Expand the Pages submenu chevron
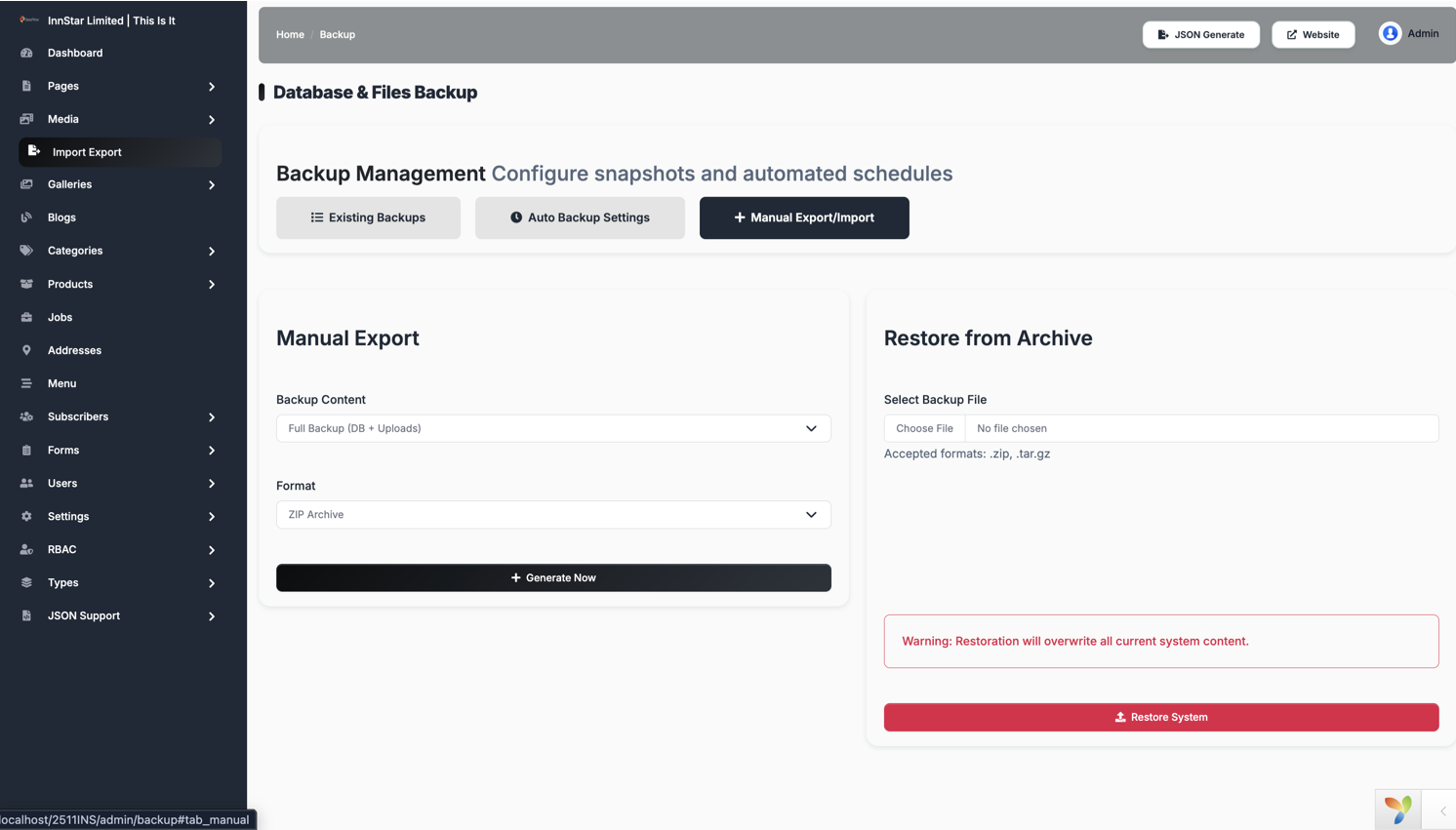 [x=212, y=86]
